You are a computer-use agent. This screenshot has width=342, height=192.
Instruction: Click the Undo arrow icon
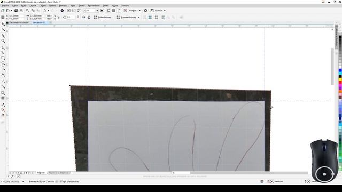click(45, 11)
